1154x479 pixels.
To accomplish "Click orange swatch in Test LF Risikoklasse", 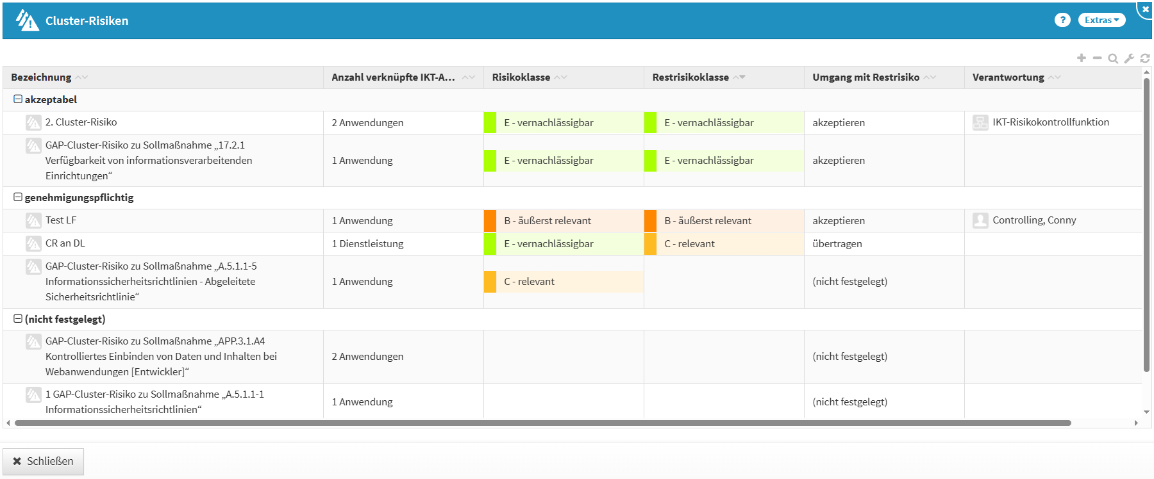I will pos(490,221).
